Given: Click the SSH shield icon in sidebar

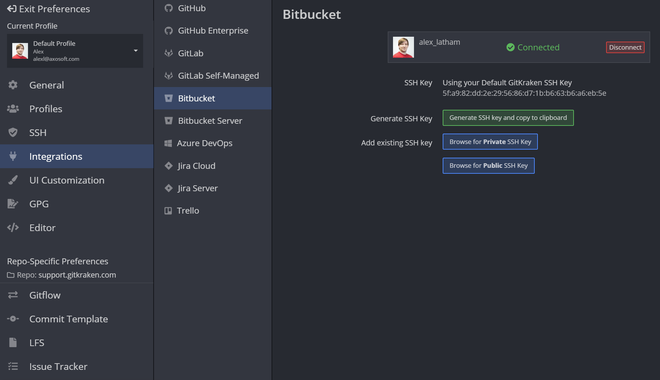Looking at the screenshot, I should pos(13,132).
